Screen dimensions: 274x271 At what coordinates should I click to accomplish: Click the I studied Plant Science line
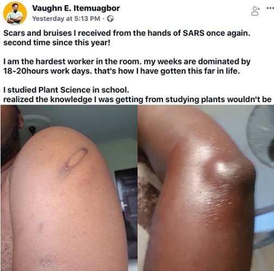click(x=66, y=90)
